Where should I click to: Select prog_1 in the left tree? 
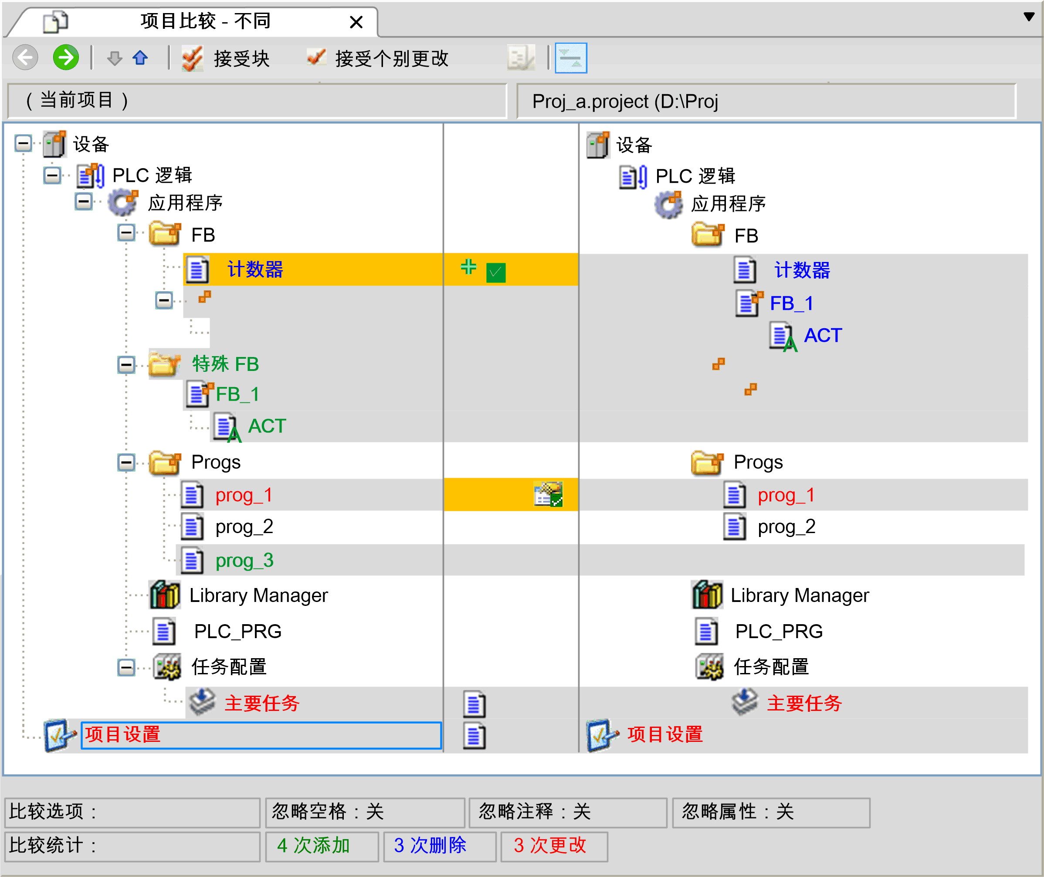244,496
